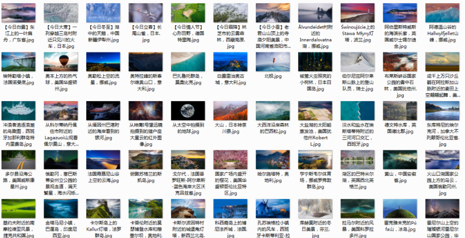Select the North Pole (北极) polar bear thumbnail
Image resolution: width=465 pixels, height=238 pixels.
273,62
